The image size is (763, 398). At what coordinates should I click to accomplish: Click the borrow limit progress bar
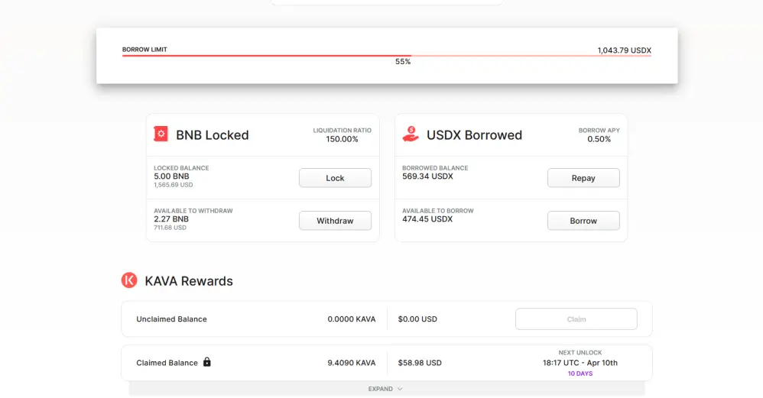coord(386,56)
